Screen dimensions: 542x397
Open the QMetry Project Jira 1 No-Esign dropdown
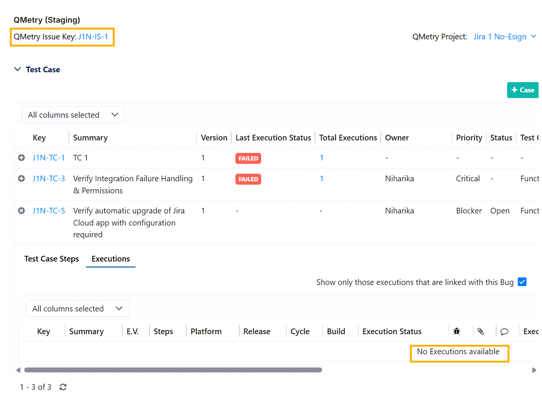point(505,37)
